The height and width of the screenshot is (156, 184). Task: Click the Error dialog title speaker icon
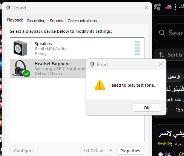[x=92, y=64]
